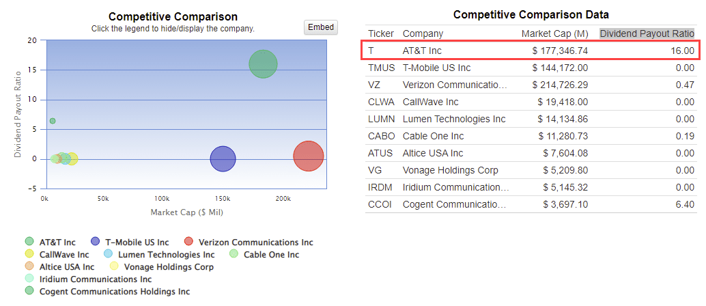Sort table by Ticker column header
The height and width of the screenshot is (306, 706).
tap(381, 33)
